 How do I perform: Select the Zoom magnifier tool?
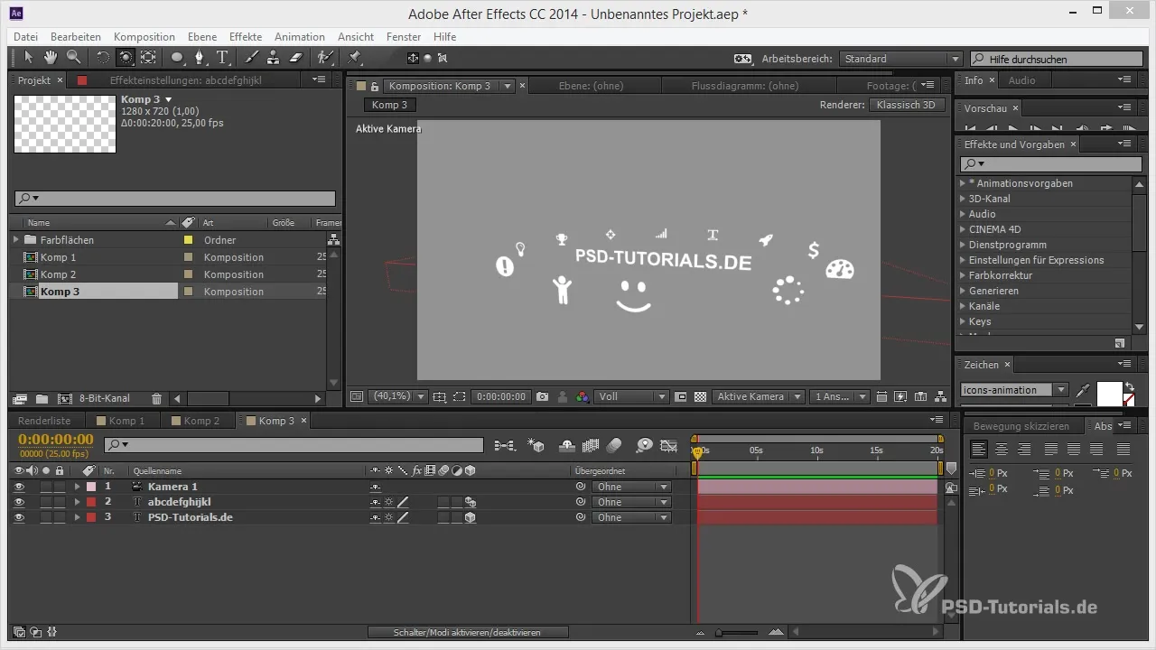click(72, 58)
